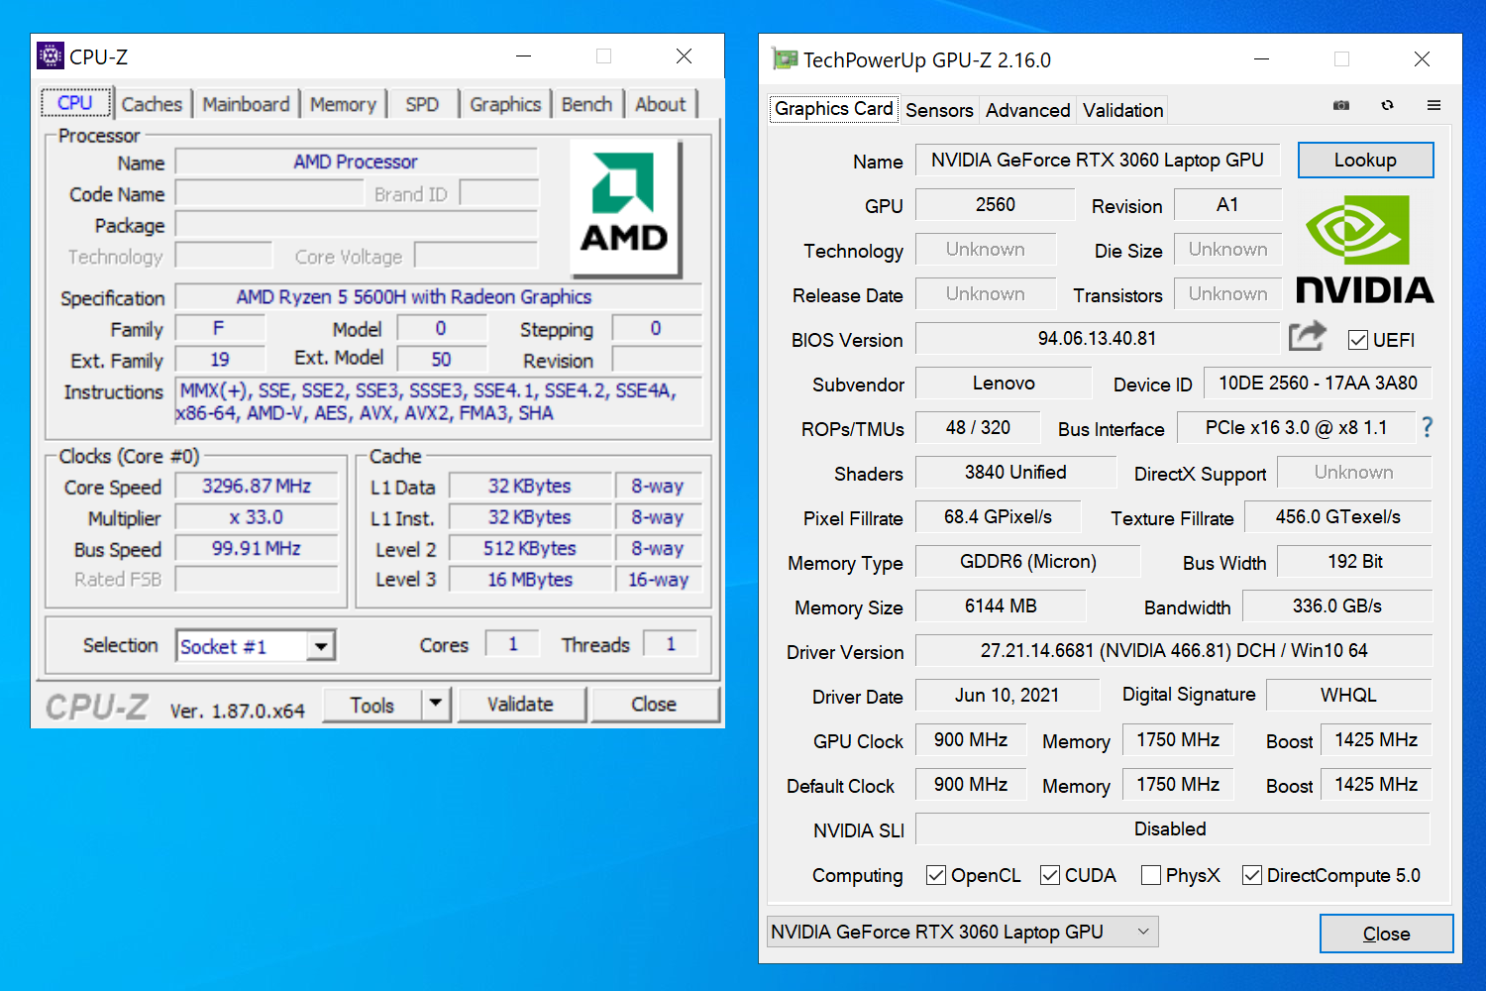Viewport: 1486px width, 991px height.
Task: Enable the PhysX checkbox
Action: [1151, 875]
